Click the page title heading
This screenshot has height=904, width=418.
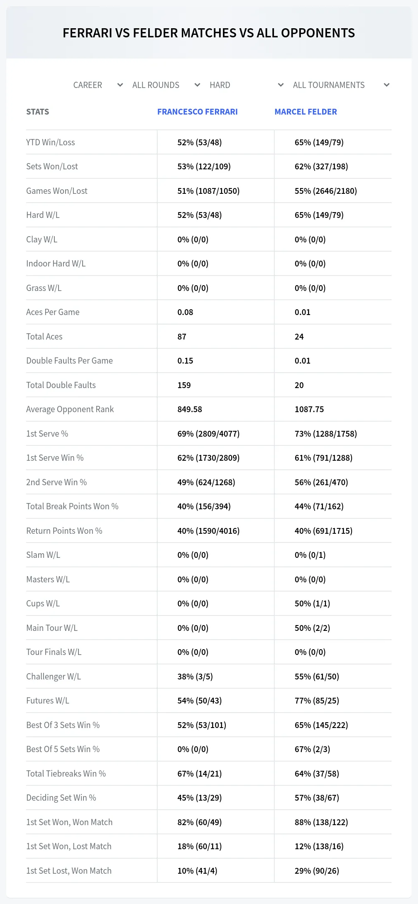click(209, 33)
